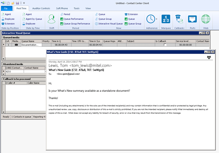Image resolution: width=219 pixels, height=153 pixels.
Task: Click Service level value 00.00:00:00
Action: [x=185, y=45]
